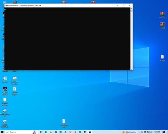The image size is (168, 134).
Task: Open the OneDrive cloud tray icon
Action: [x=145, y=132]
